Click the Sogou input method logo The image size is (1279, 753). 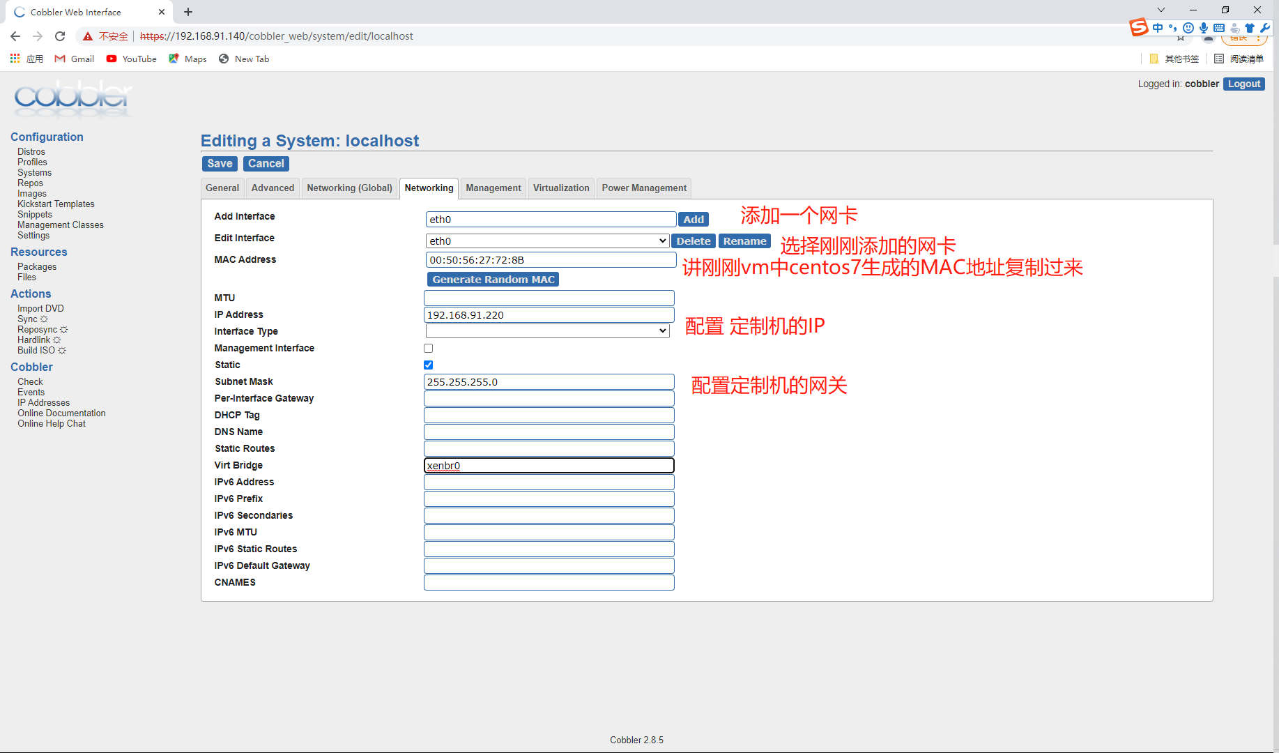pyautogui.click(x=1139, y=27)
